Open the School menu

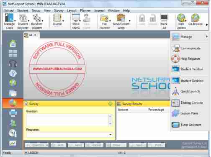9,10
